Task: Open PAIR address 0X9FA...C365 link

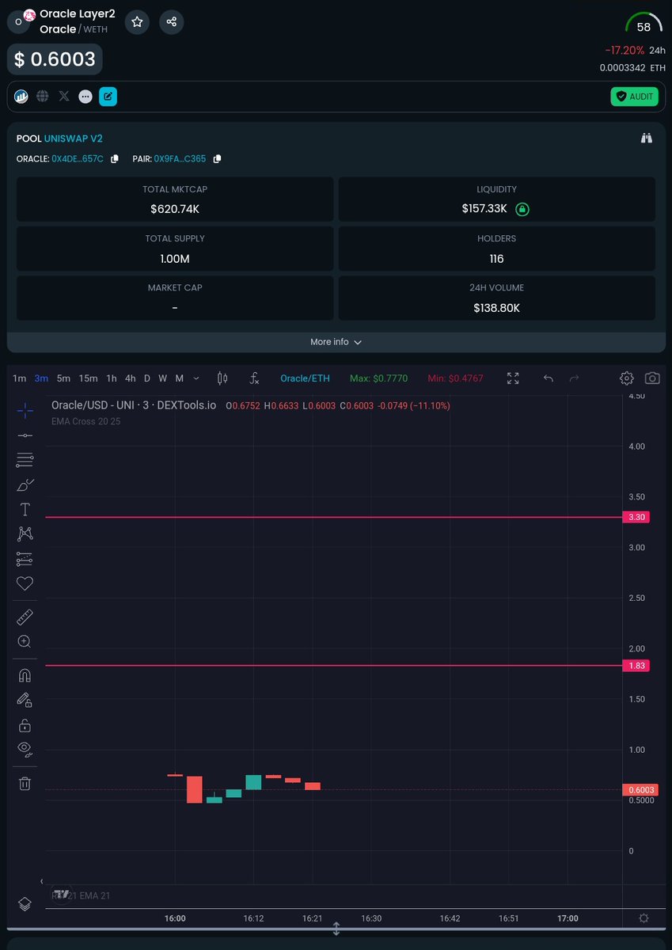Action: [x=180, y=159]
